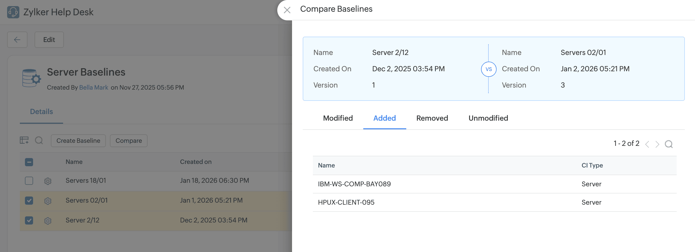Uncheck the Servers 02/01 checkbox

(x=29, y=200)
